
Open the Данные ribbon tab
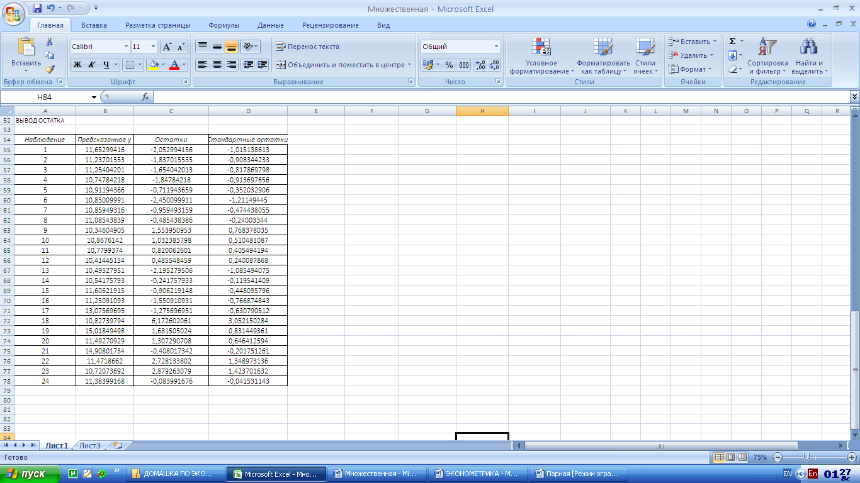271,25
